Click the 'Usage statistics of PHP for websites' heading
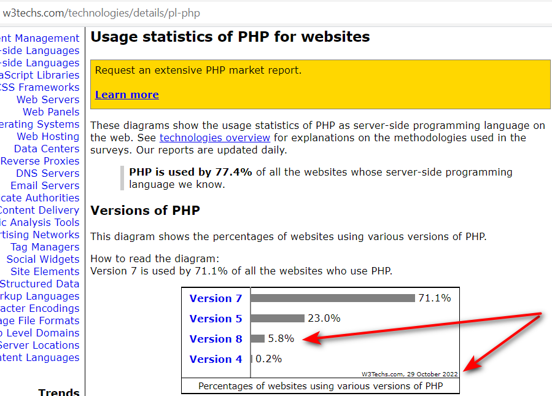The height and width of the screenshot is (396, 552). 230,37
